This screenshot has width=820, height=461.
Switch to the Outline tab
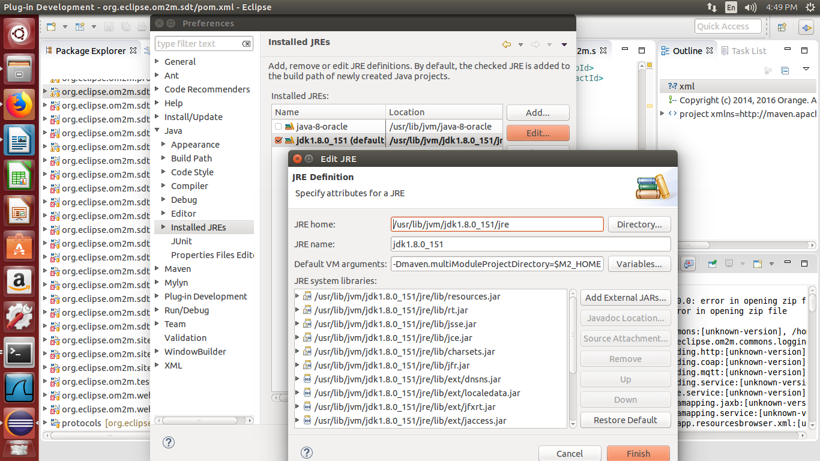687,50
